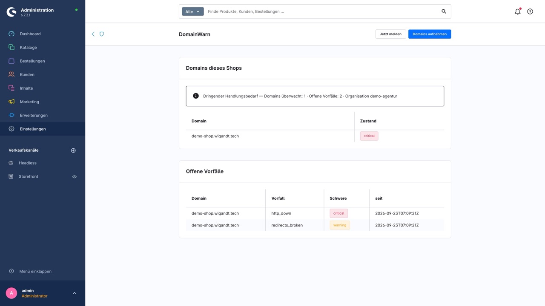Collapse the menu via Menü einklappen
This screenshot has width=545, height=306.
35,271
